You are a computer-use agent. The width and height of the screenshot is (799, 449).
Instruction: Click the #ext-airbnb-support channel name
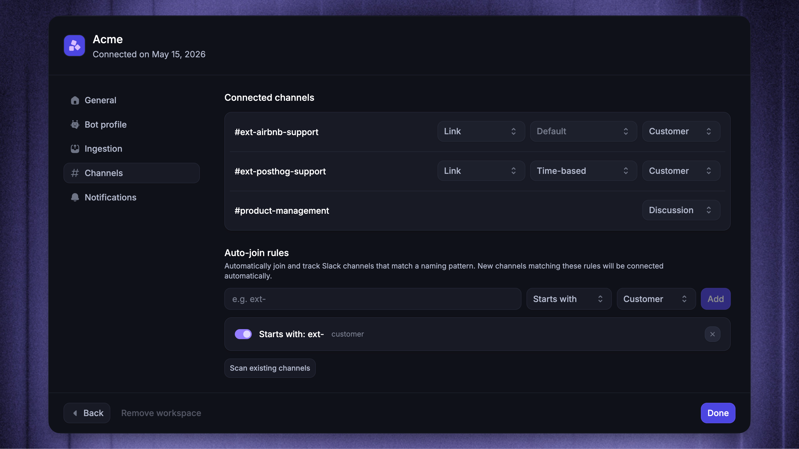[x=276, y=132]
